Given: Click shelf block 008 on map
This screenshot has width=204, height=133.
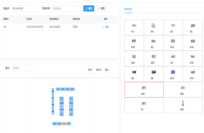Looking at the screenshot, I should point(53,91).
